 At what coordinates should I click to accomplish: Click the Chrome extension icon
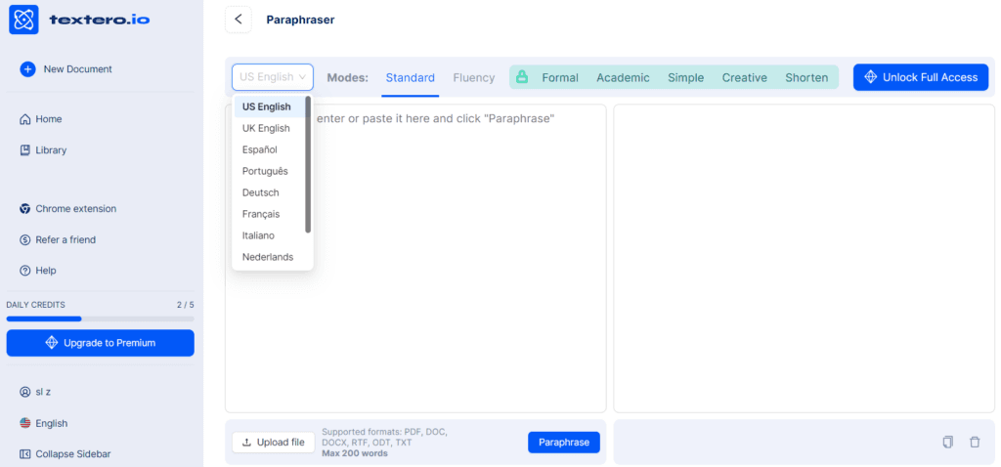click(24, 209)
